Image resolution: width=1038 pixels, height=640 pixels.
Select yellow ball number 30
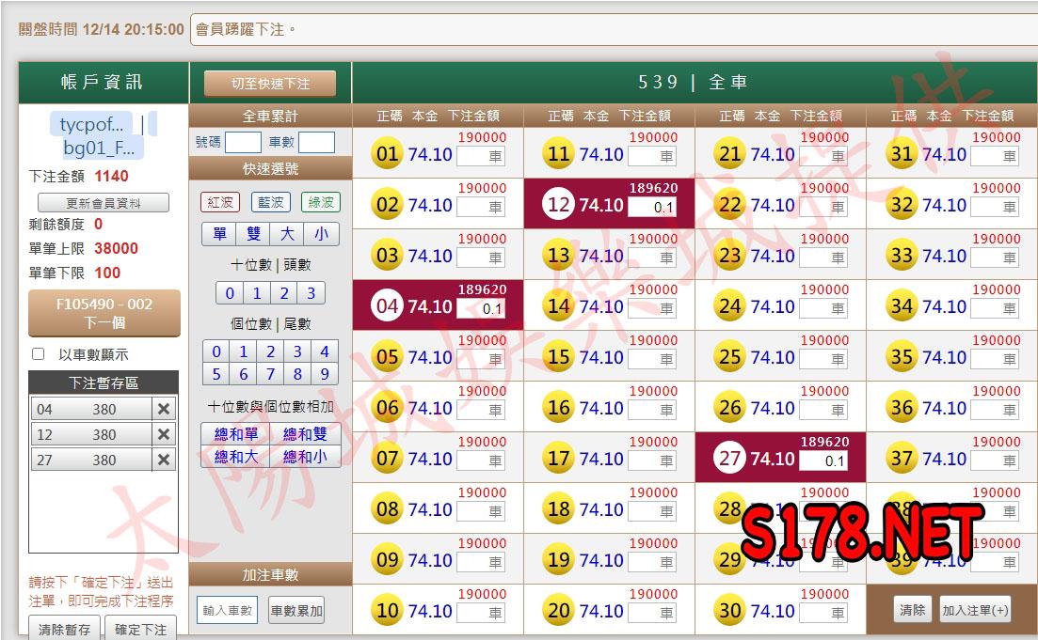click(x=729, y=611)
